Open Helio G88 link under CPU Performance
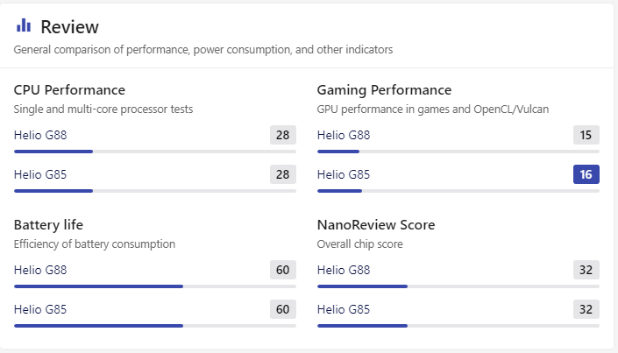The height and width of the screenshot is (353, 618). (x=40, y=135)
